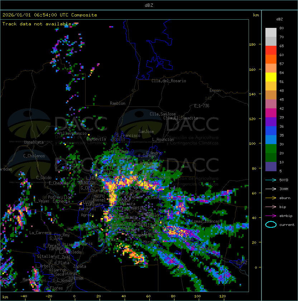Click the 'current' legend label

[x=287, y=225]
